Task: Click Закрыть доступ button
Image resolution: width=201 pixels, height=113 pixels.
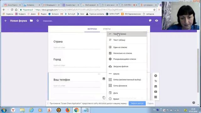Action: click(137, 103)
